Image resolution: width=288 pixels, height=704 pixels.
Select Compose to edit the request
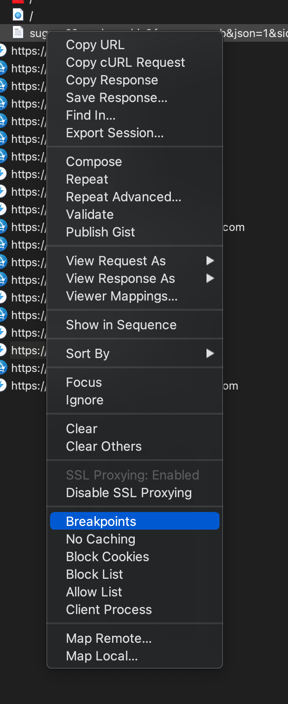[x=94, y=162]
